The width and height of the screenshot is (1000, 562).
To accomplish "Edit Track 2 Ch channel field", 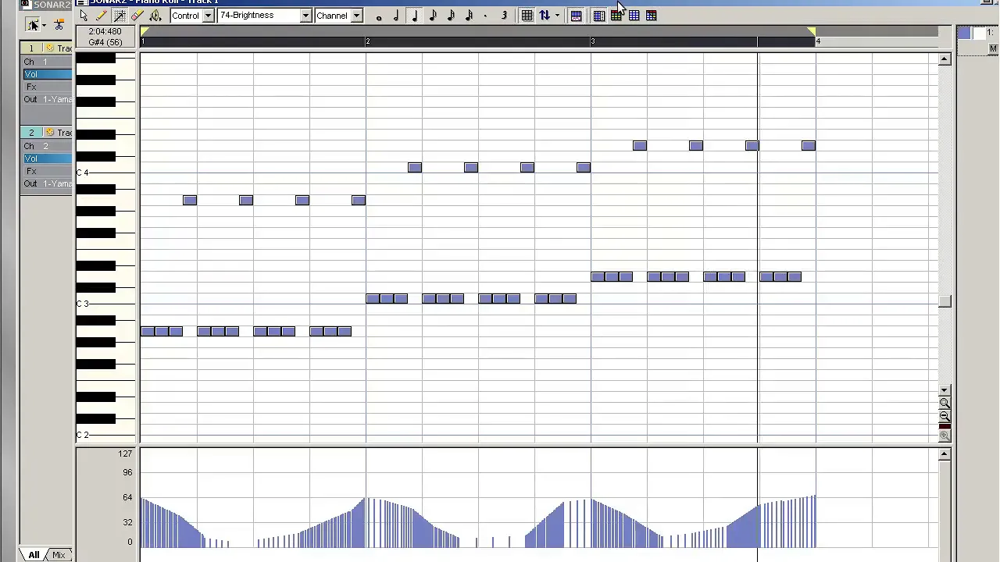I will [x=47, y=146].
